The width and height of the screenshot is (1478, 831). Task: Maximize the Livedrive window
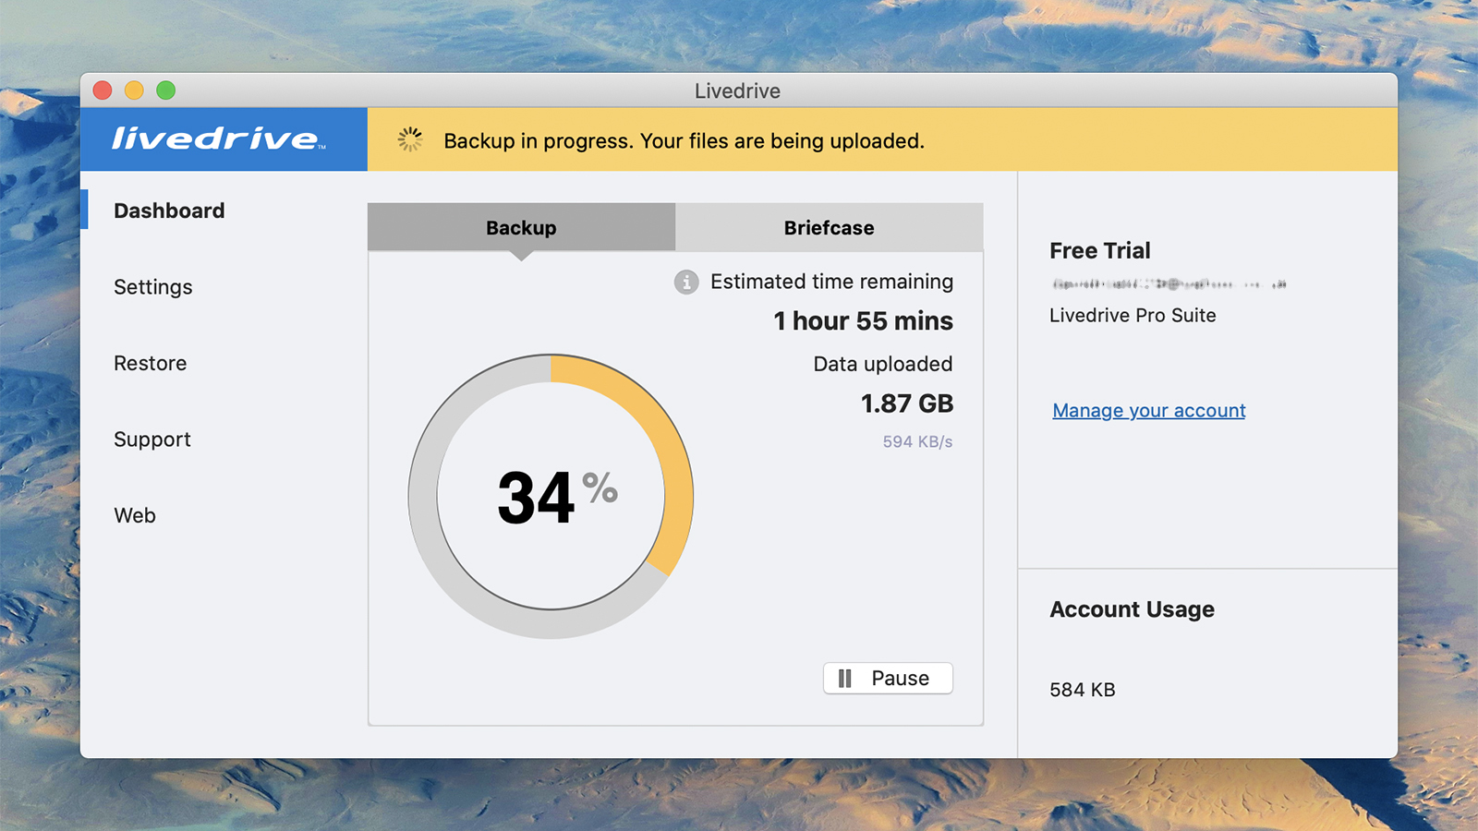pyautogui.click(x=165, y=90)
